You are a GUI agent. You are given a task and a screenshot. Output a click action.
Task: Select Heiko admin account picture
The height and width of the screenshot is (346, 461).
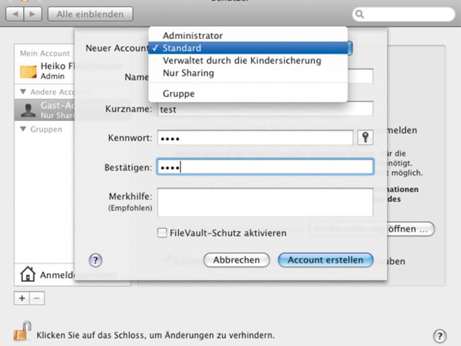click(28, 71)
